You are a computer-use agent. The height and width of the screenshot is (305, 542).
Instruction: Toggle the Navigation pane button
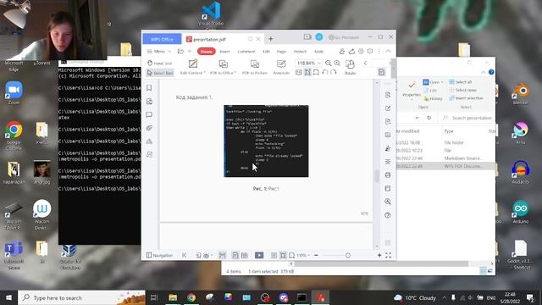pos(159,255)
